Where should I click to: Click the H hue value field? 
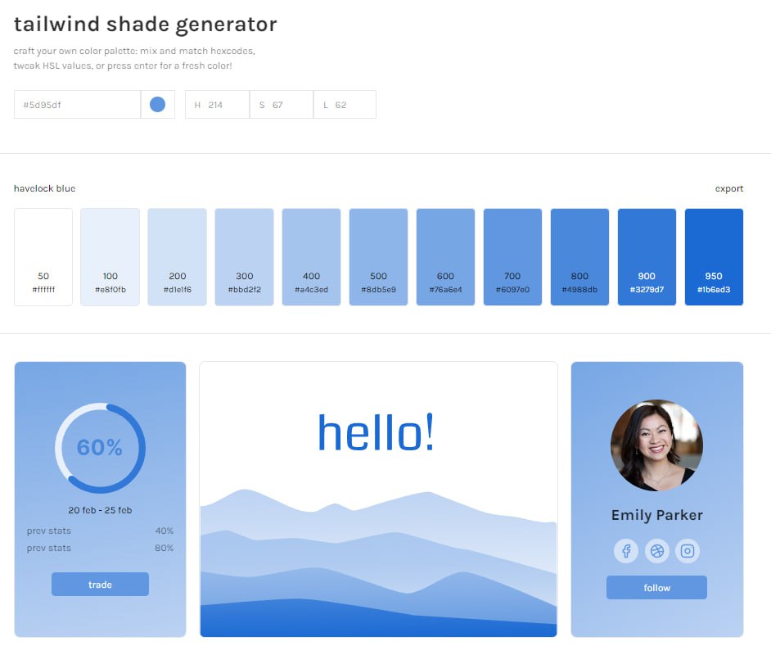[218, 104]
